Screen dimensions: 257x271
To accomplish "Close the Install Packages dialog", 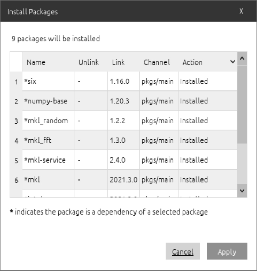I will coord(241,11).
